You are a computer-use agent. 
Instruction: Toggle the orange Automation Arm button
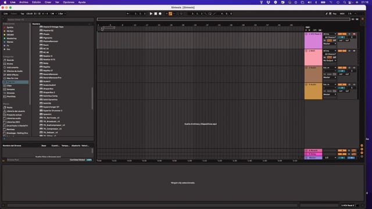[170, 14]
